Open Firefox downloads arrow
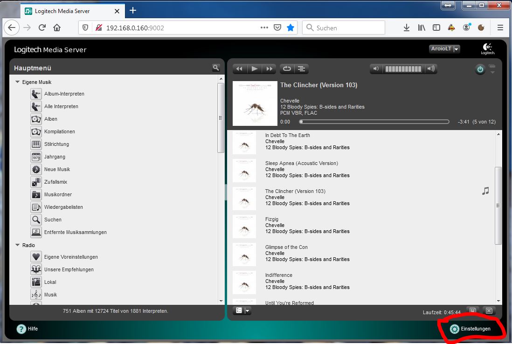The image size is (512, 344). (x=407, y=28)
